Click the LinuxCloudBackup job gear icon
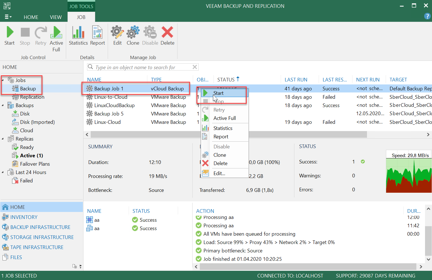The height and width of the screenshot is (280, 432). (89, 105)
